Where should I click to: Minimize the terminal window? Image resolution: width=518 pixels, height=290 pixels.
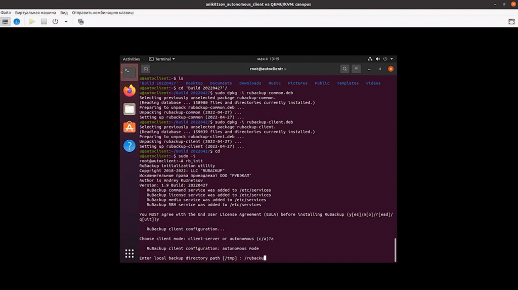coord(369,69)
